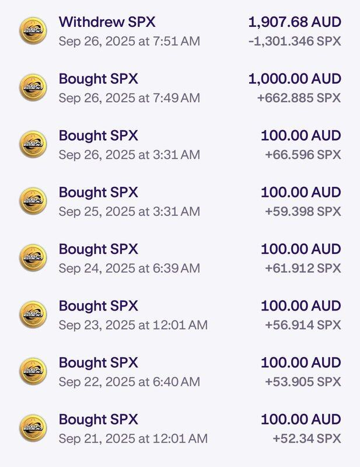Select the 1,907.68 AUD amount
Image resolution: width=360 pixels, height=467 pixels.
pos(295,22)
